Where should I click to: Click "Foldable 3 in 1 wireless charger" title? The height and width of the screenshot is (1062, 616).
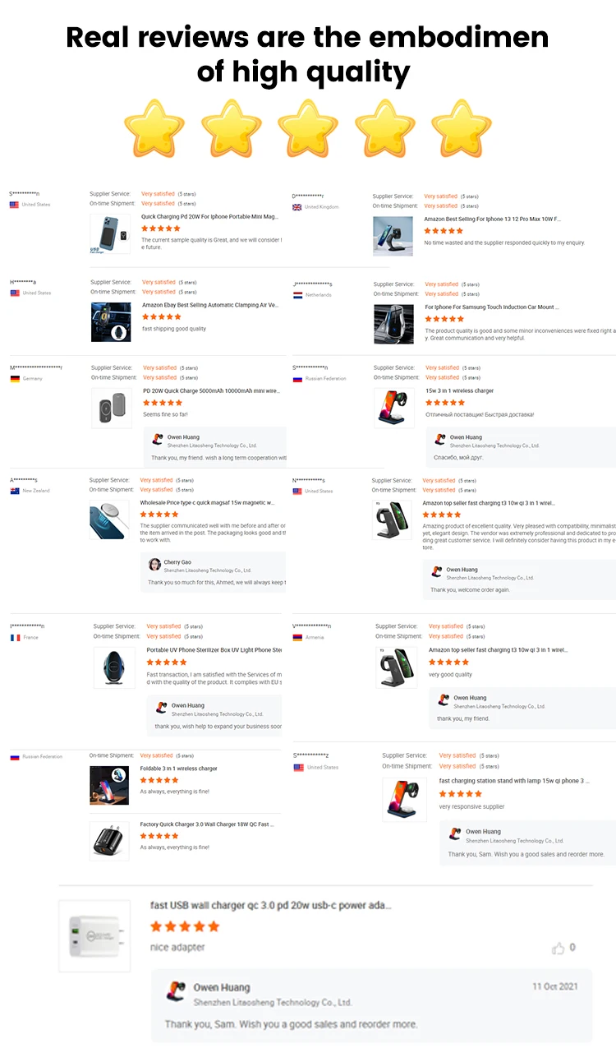(178, 769)
